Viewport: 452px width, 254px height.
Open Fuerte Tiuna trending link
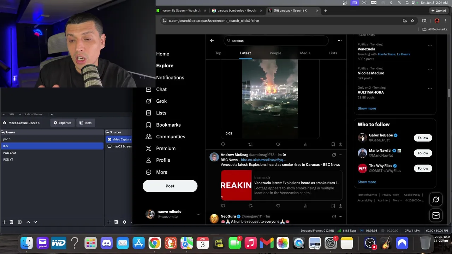[x=387, y=54]
